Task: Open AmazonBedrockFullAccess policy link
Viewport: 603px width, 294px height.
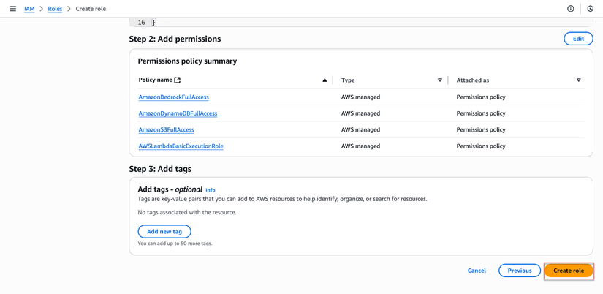Action: 173,97
